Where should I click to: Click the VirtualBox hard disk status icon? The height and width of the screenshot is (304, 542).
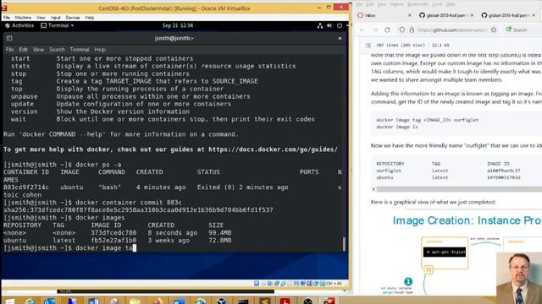pos(257,284)
